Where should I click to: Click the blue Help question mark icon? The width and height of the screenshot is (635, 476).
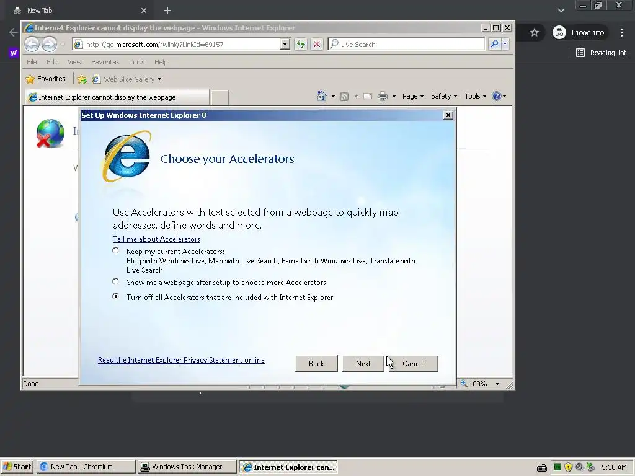click(x=497, y=96)
